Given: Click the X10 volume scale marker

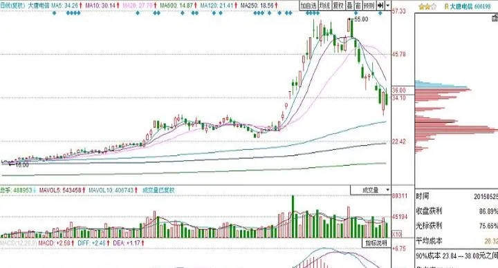Looking at the screenshot, I should 397,233.
